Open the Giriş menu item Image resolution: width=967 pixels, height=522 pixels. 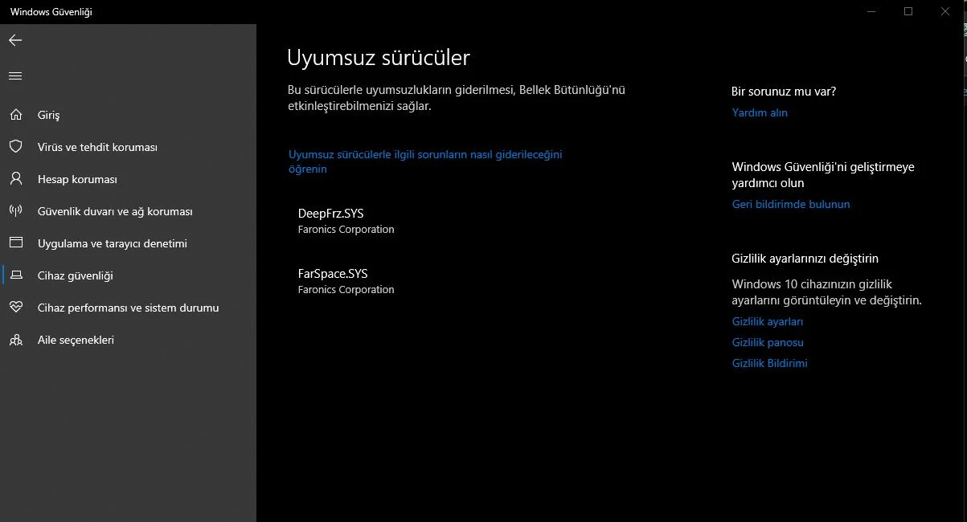[48, 115]
